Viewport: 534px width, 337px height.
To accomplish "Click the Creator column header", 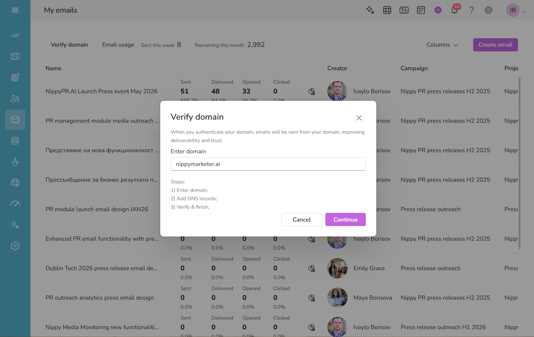I will [x=337, y=68].
